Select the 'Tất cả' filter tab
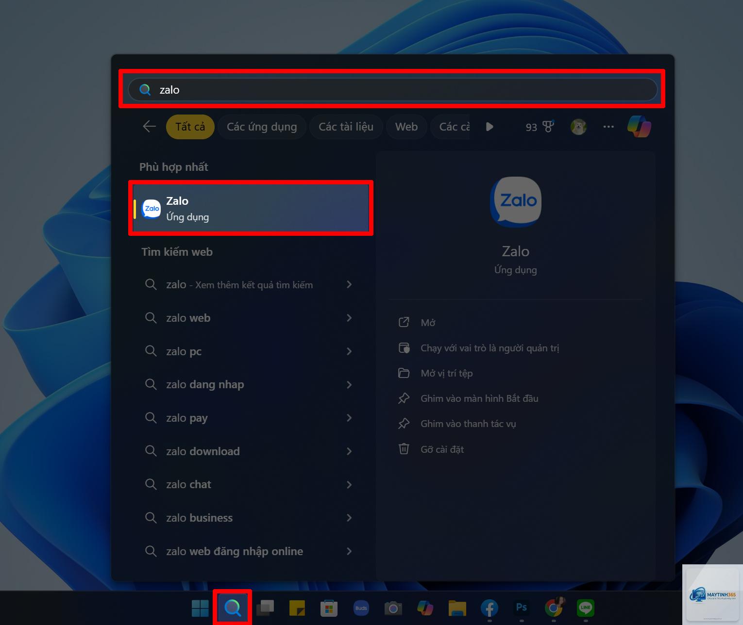This screenshot has width=743, height=625. click(x=190, y=127)
